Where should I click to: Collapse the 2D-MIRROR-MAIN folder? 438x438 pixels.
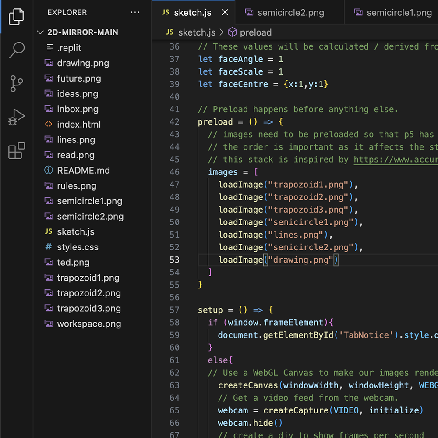pyautogui.click(x=41, y=32)
